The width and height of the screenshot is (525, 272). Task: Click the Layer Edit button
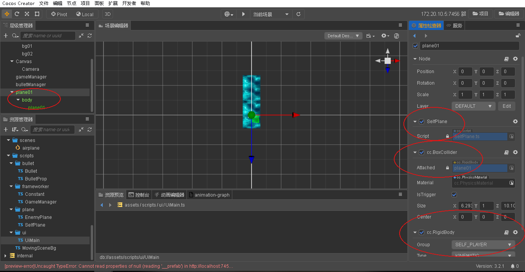point(507,106)
